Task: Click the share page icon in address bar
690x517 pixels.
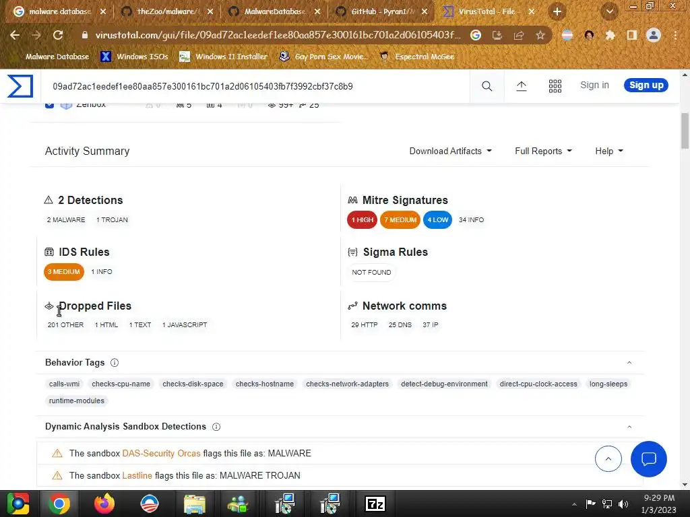Action: click(519, 35)
